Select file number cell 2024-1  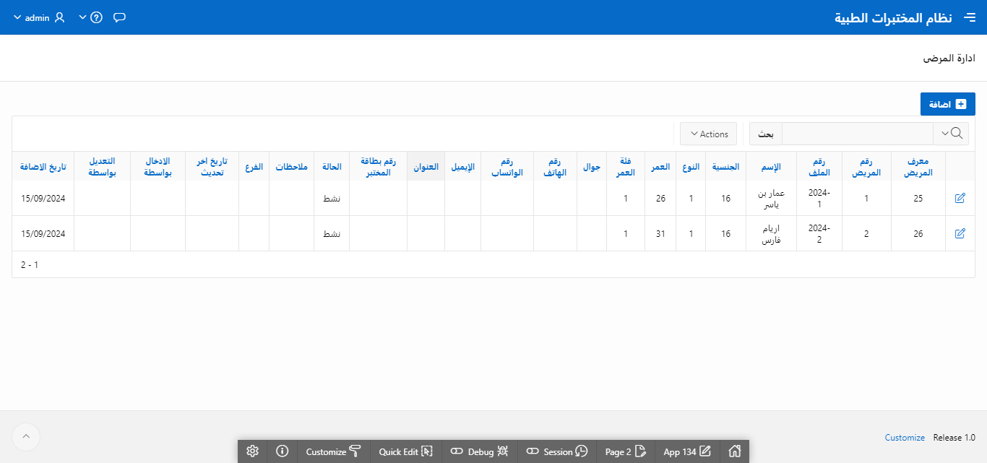click(x=819, y=198)
